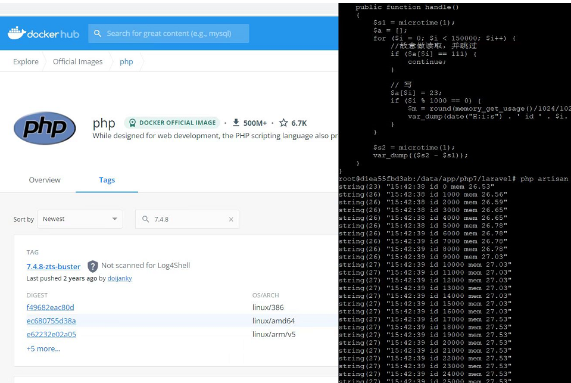Image resolution: width=571 pixels, height=383 pixels.
Task: Open the doijanky user profile link
Action: pos(120,278)
